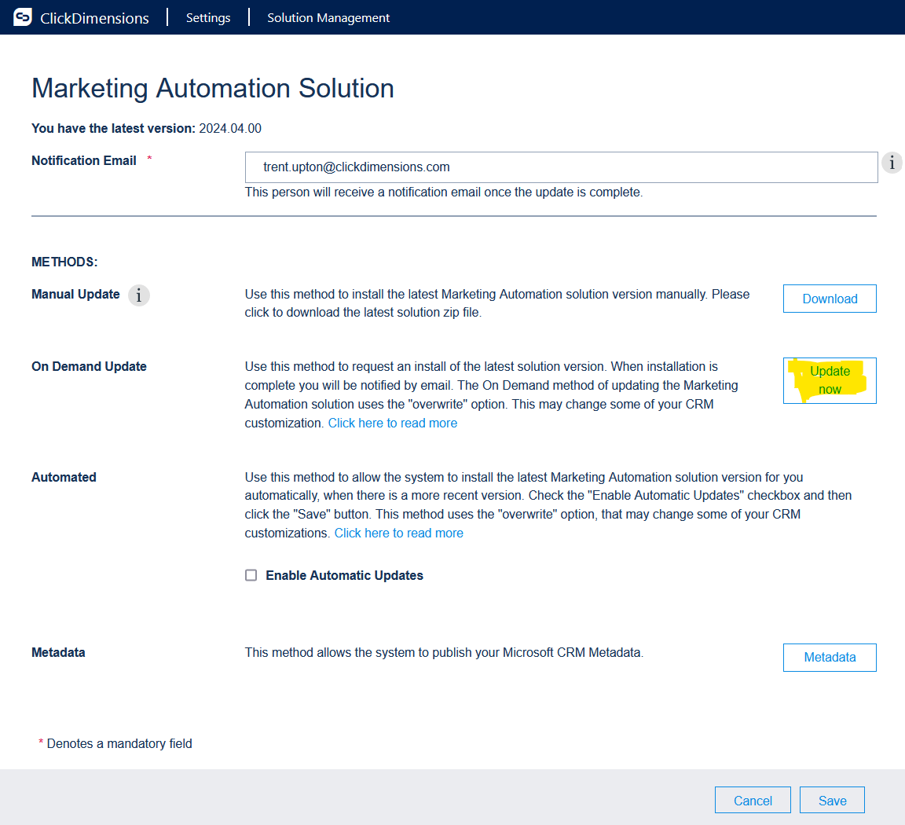
Task: Click the 'Denotes a mandatory field' note
Action: coord(119,743)
